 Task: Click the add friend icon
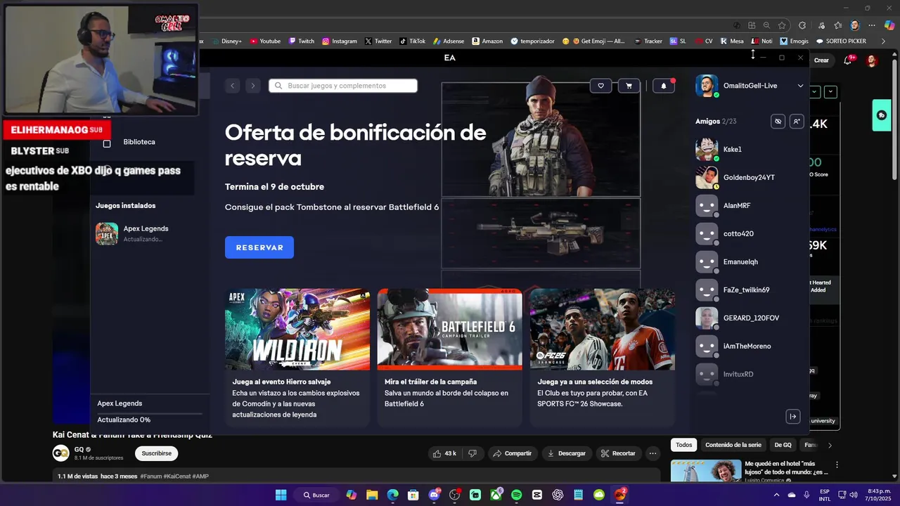(x=796, y=122)
